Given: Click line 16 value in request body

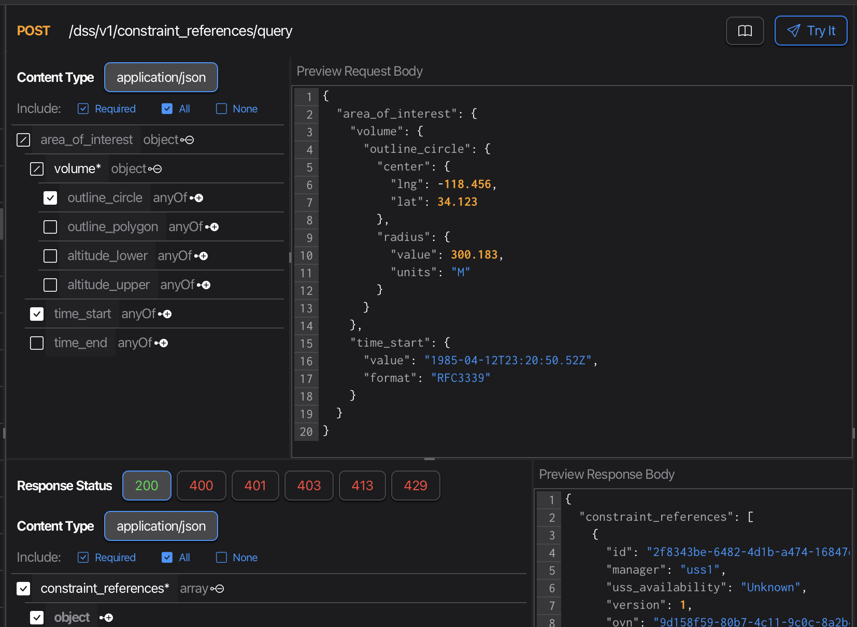Looking at the screenshot, I should point(507,361).
